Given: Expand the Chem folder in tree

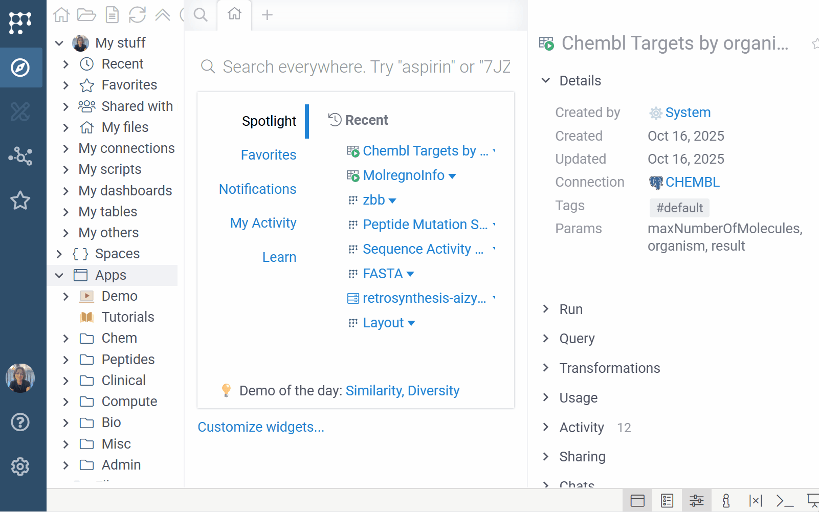Looking at the screenshot, I should 65,339.
